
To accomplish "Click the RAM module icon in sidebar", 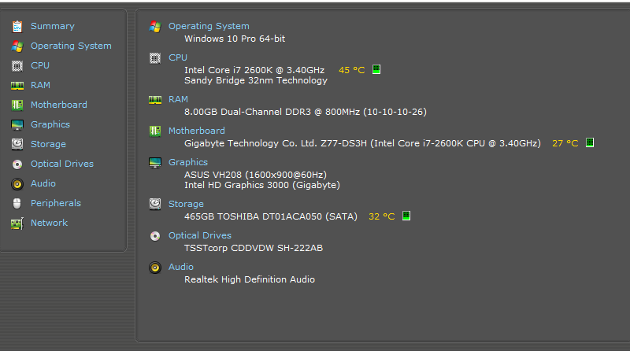I will tap(17, 85).
